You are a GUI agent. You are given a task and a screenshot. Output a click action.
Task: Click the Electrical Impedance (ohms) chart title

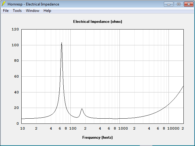[x=97, y=22]
